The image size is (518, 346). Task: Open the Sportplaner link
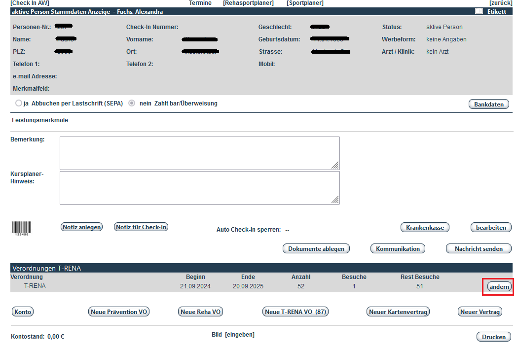pos(305,3)
